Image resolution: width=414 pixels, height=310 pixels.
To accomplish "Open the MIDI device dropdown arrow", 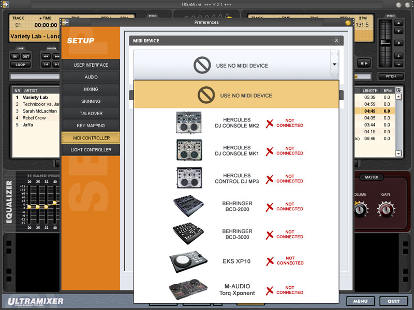I will pyautogui.click(x=334, y=65).
